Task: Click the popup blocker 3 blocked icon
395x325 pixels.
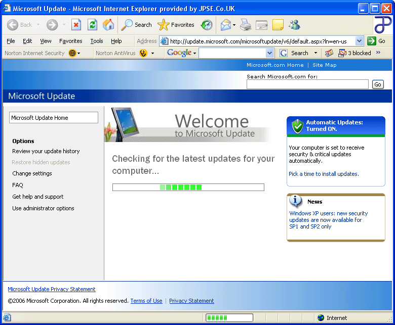Action: point(342,53)
